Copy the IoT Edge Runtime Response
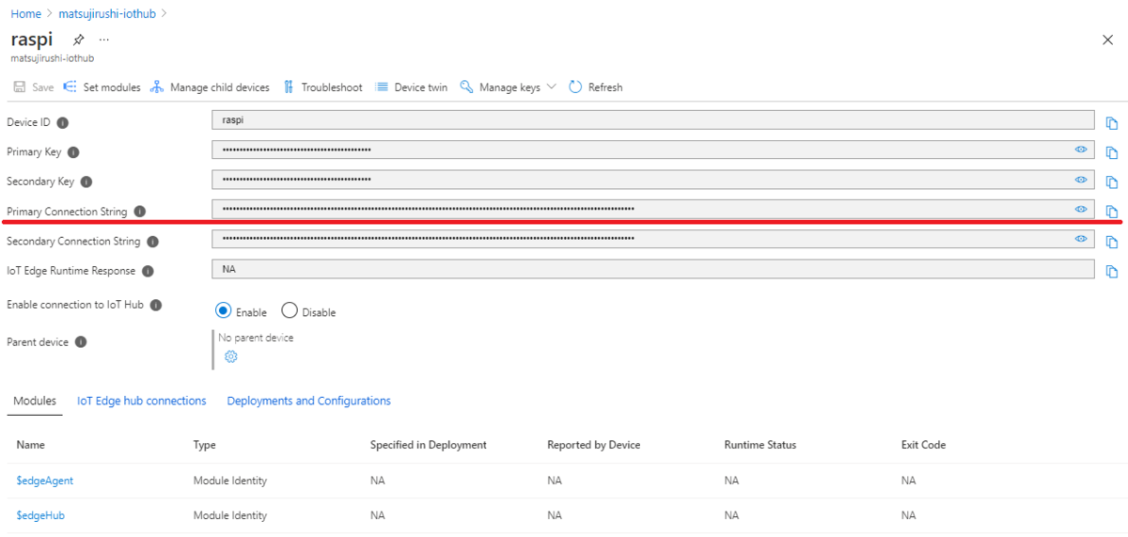This screenshot has height=537, width=1128. coord(1112,271)
